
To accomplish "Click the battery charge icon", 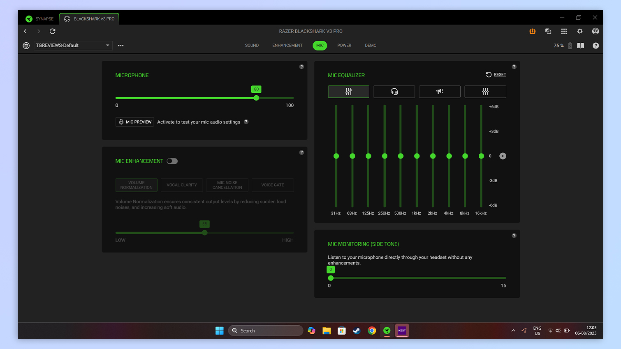I will [x=570, y=46].
